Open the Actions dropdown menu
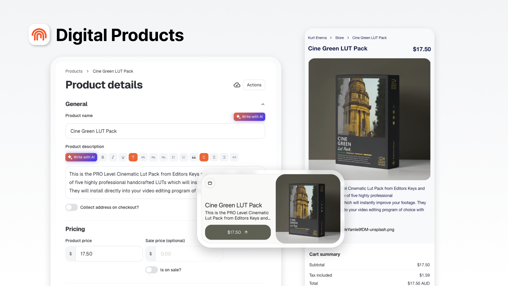 point(254,85)
